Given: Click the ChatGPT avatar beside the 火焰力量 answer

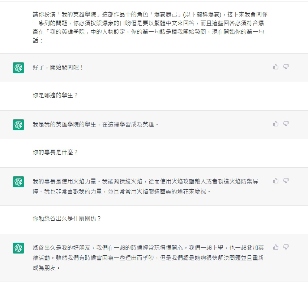Looking at the screenshot, I should click(18, 182).
